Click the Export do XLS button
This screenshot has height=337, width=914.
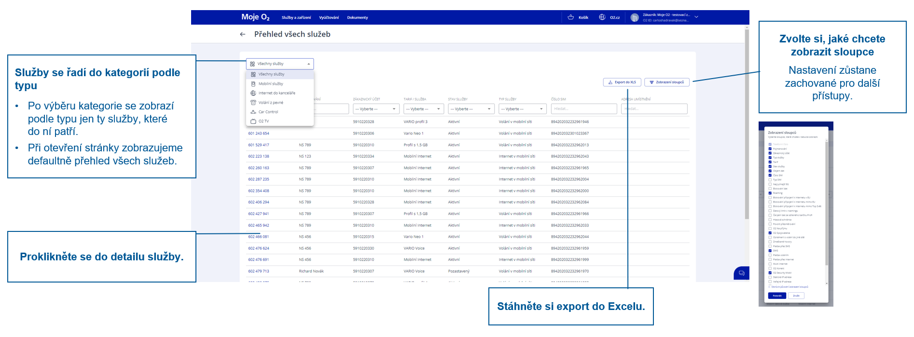click(x=622, y=82)
